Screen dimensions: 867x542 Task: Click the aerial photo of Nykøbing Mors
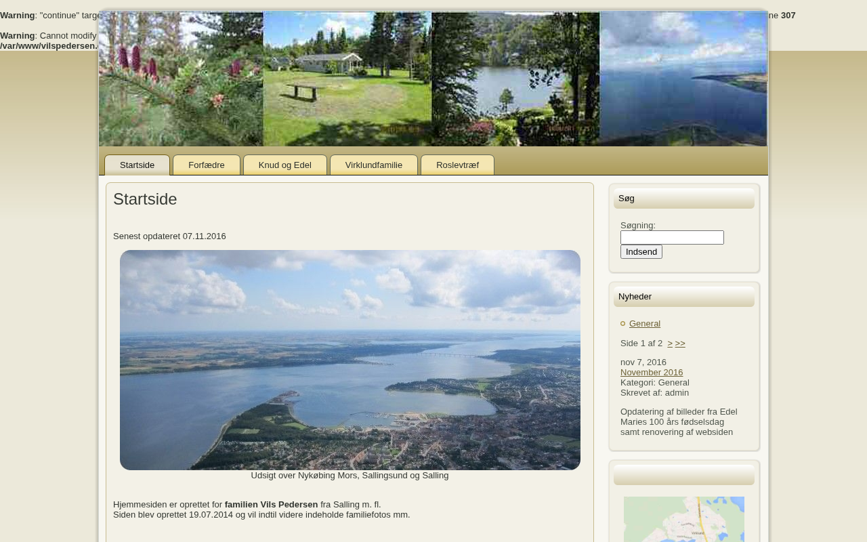pos(350,360)
